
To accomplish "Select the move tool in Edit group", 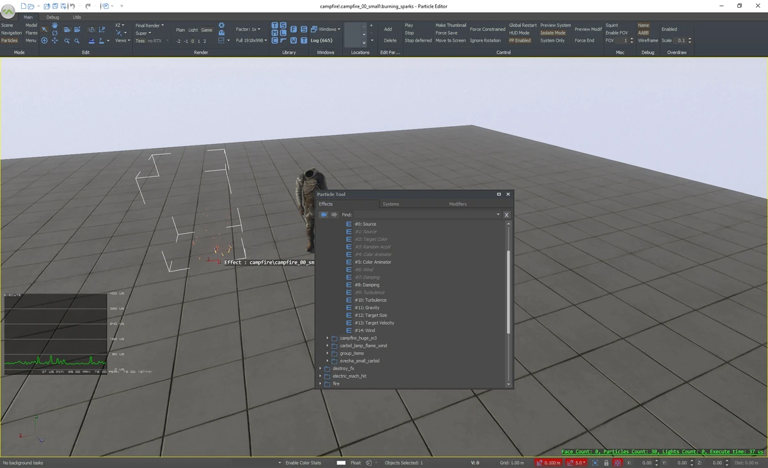I will pos(55,40).
